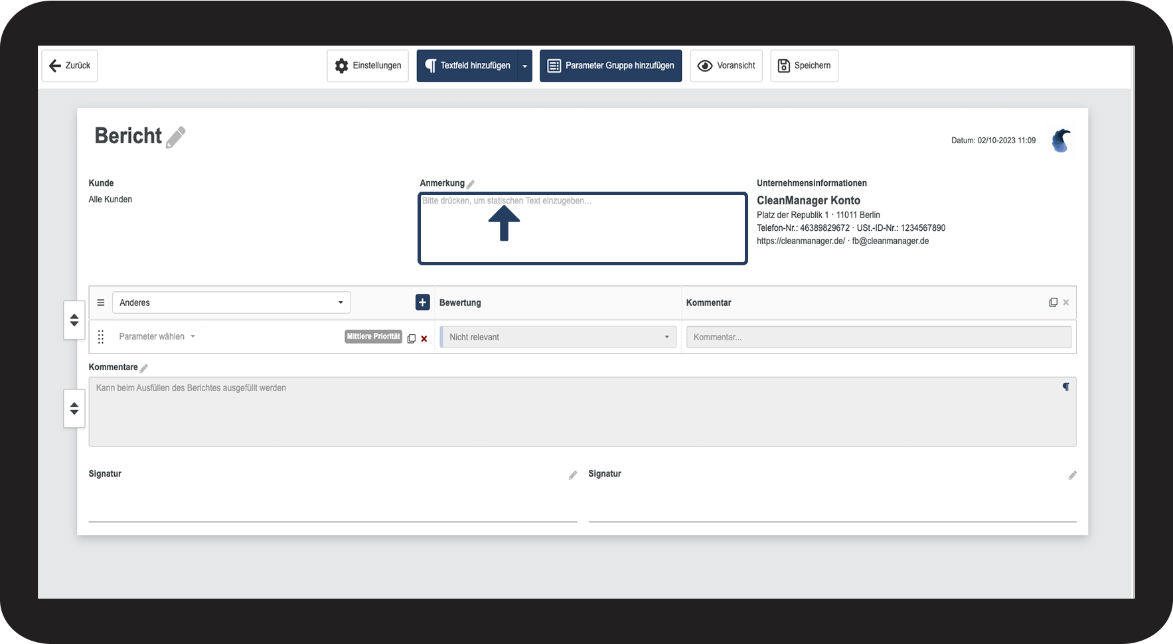Screen dimensions: 1173x644
Task: Edit the right Signatur field pencil
Action: pos(1072,475)
